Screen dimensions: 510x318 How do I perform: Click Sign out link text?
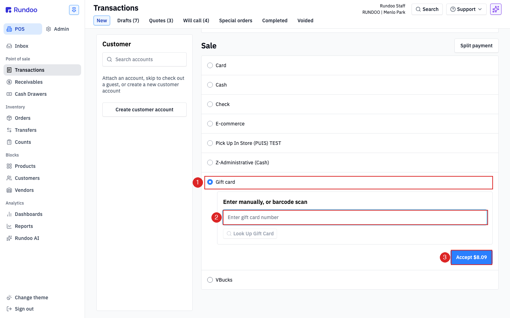(24, 309)
